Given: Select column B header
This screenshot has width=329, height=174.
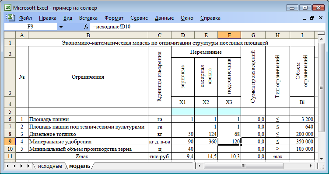Looking at the screenshot, I should point(88,35).
